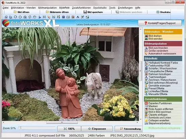
Task: Click the toolbar rotate 180 degrees icon
Action: [x=25, y=17]
